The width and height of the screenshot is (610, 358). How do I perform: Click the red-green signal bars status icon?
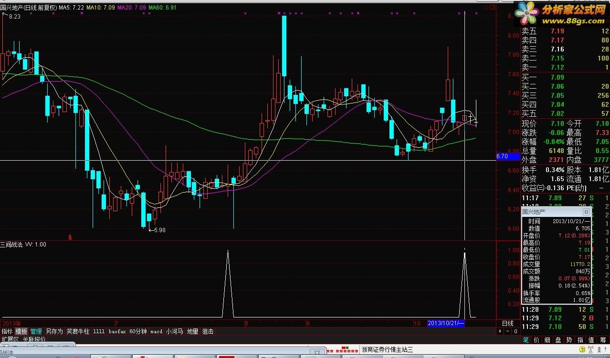342,349
